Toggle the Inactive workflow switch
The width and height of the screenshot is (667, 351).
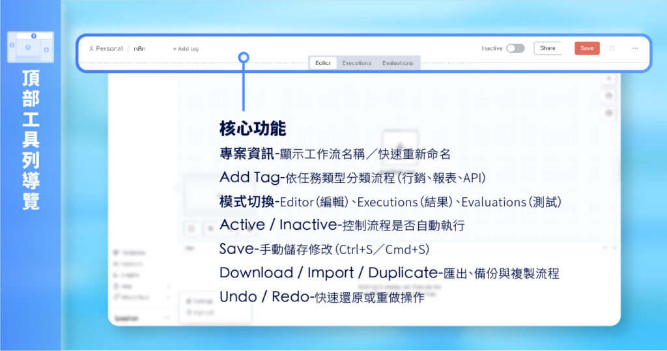click(x=515, y=48)
